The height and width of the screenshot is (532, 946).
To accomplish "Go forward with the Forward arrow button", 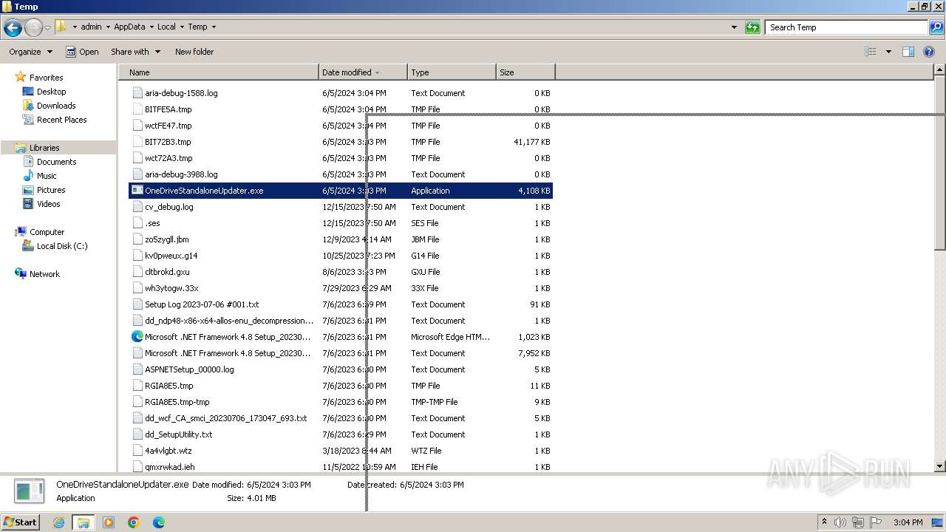I will [33, 28].
